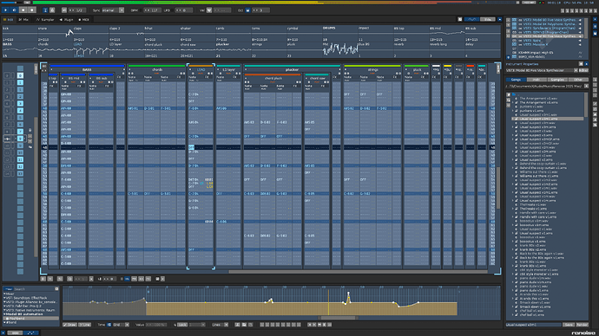
Task: Open the automation device search settings icon
Action: (x=56, y=289)
